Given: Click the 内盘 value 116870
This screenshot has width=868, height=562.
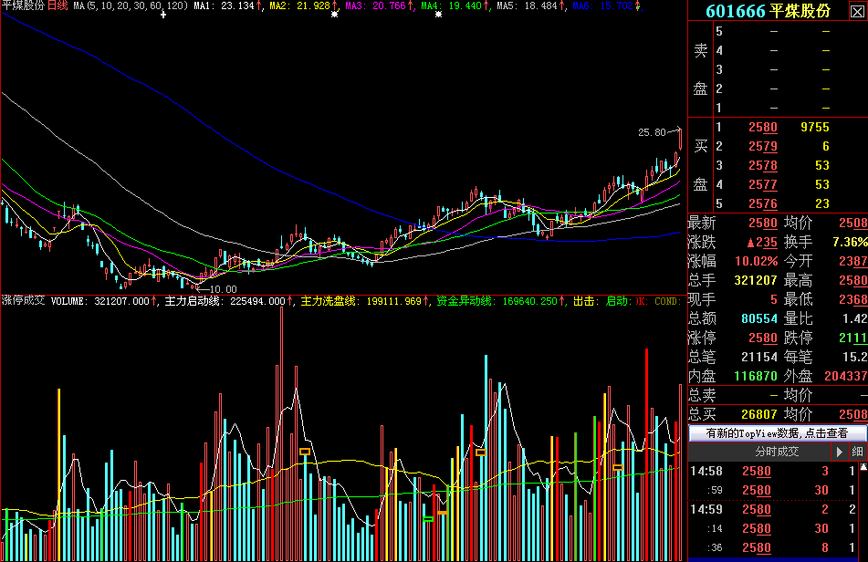Looking at the screenshot, I should click(x=756, y=376).
